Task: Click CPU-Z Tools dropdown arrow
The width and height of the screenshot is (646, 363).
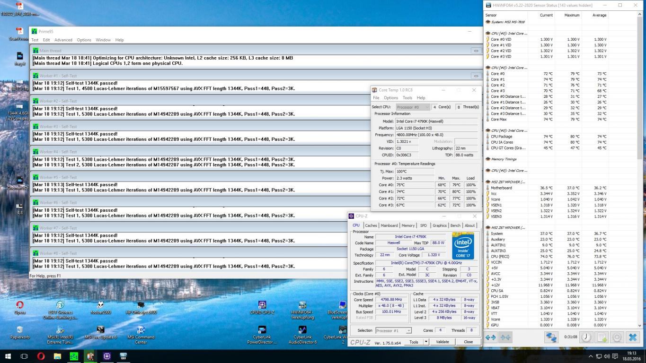Action: pyautogui.click(x=426, y=342)
